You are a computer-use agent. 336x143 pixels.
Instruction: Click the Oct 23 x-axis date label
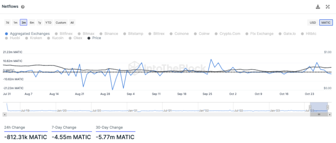(309, 94)
